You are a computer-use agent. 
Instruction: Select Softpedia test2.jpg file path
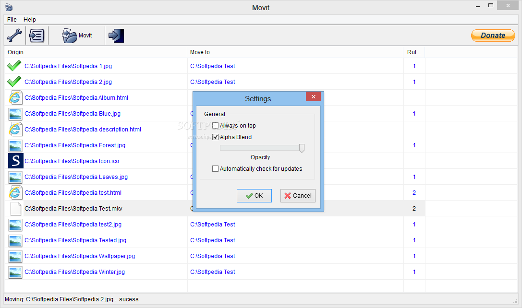73,225
